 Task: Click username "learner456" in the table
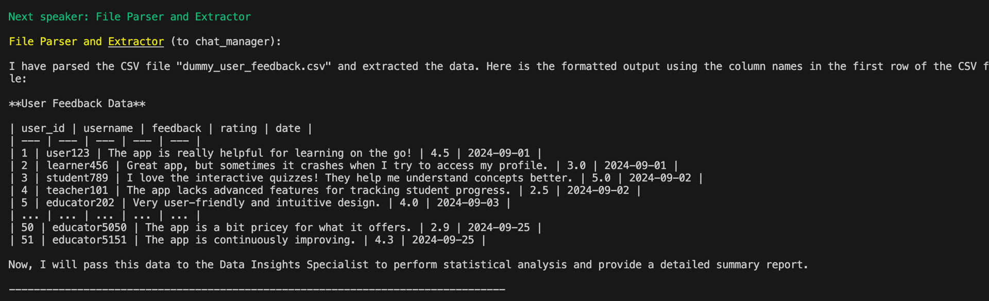click(77, 165)
